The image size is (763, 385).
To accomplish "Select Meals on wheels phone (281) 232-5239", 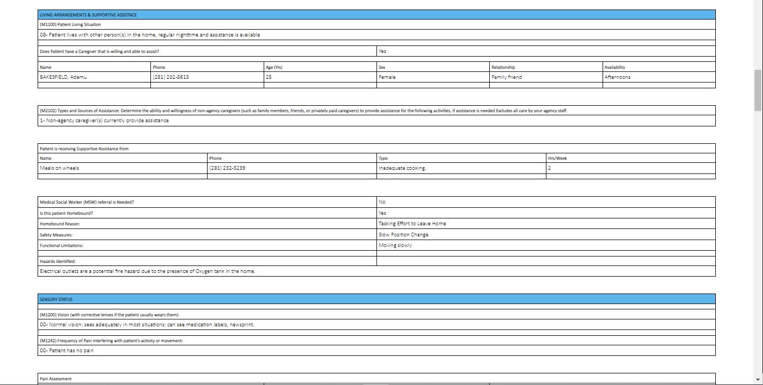I will pyautogui.click(x=227, y=168).
